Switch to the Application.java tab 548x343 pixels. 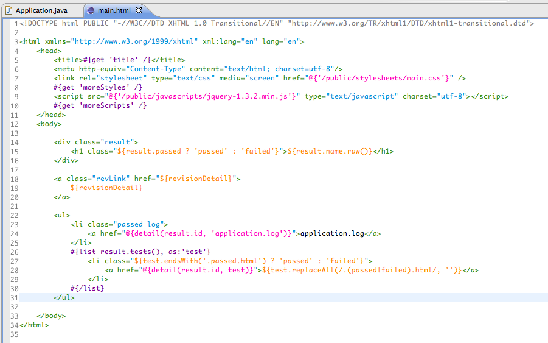(x=41, y=10)
